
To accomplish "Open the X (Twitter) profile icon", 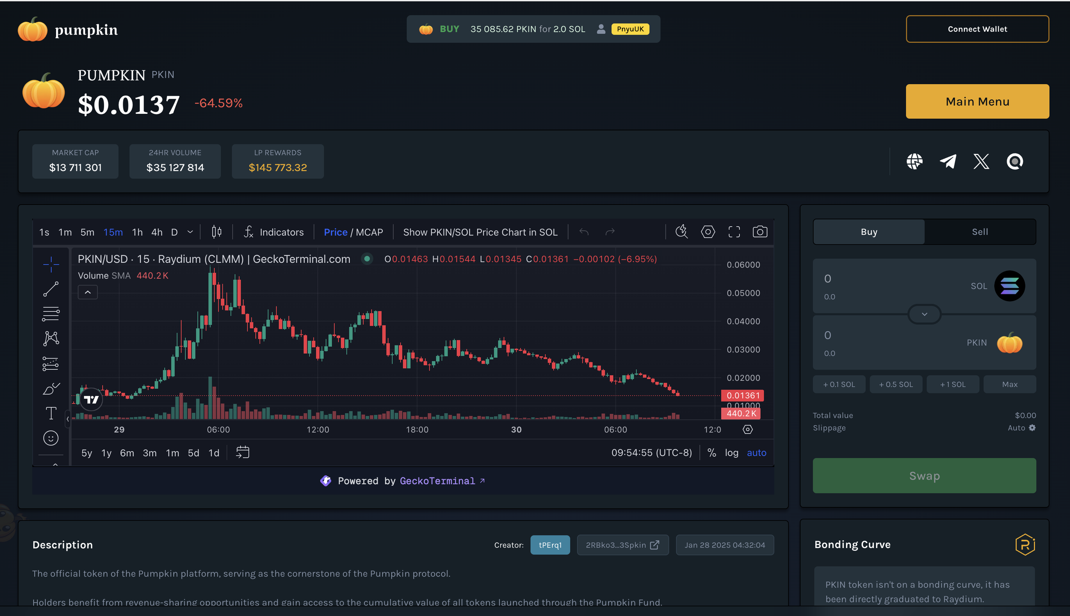I will [981, 161].
